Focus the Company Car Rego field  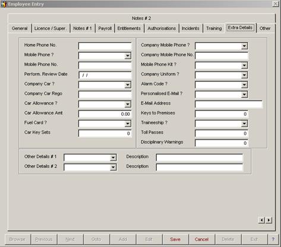(105, 94)
